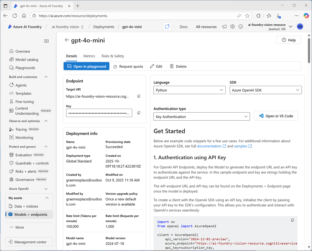Open the SDK dropdown menu
312x251 pixels.
pos(265,90)
